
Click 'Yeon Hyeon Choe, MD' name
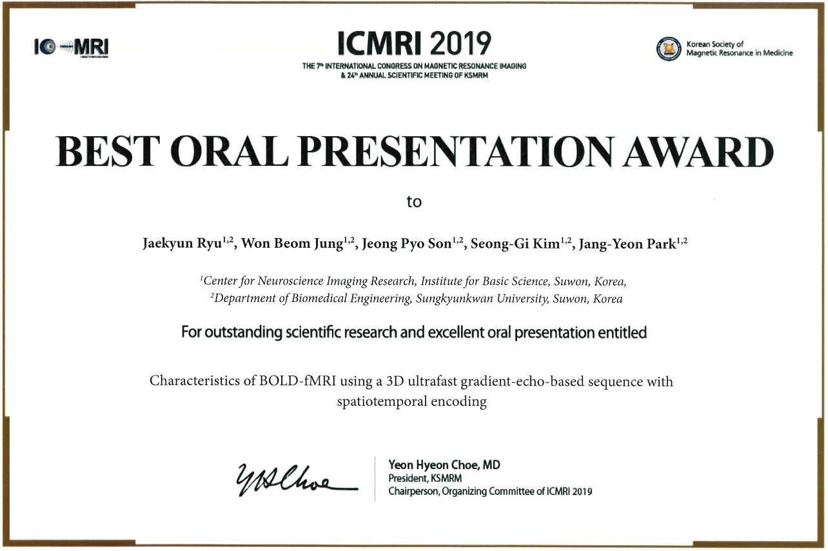pyautogui.click(x=444, y=465)
